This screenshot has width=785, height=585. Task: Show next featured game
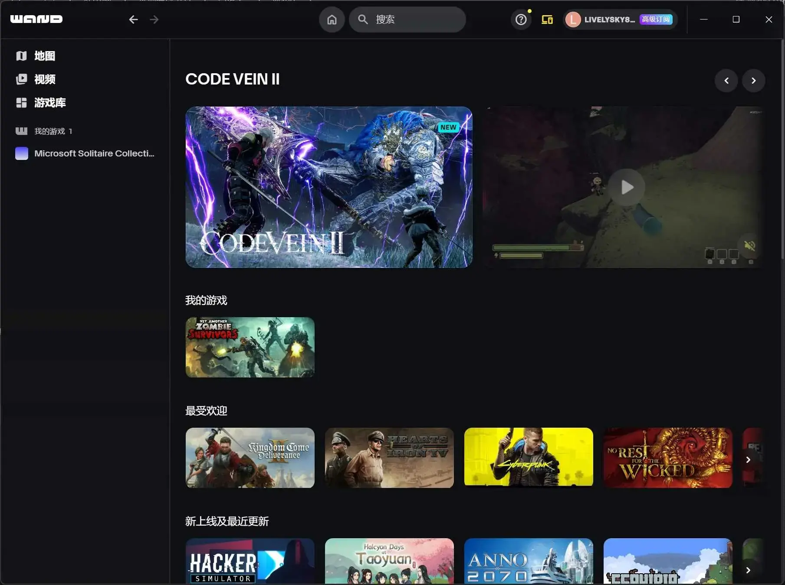753,81
